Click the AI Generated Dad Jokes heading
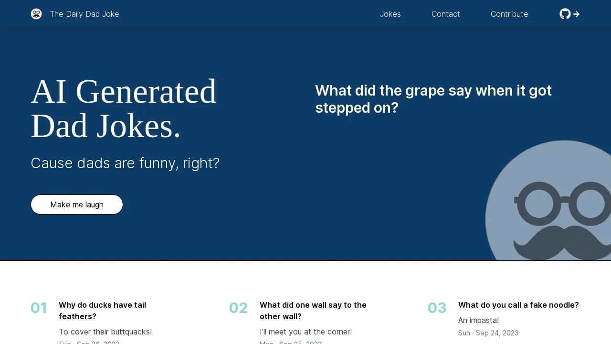 [x=124, y=108]
